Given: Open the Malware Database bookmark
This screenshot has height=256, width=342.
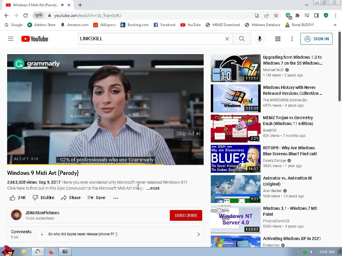Looking at the screenshot, I should 262,25.
